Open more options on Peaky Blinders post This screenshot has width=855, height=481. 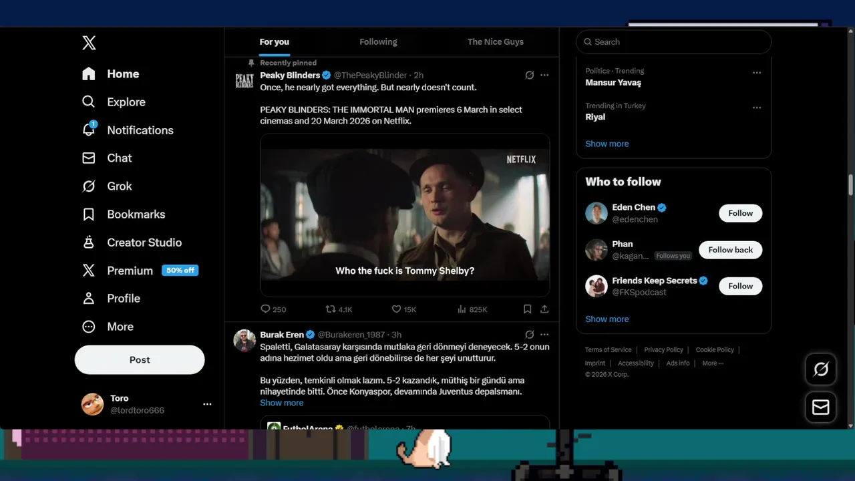[x=544, y=75]
